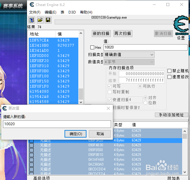
Task: Close the 更改值 dialog with X
Action: tap(108, 108)
